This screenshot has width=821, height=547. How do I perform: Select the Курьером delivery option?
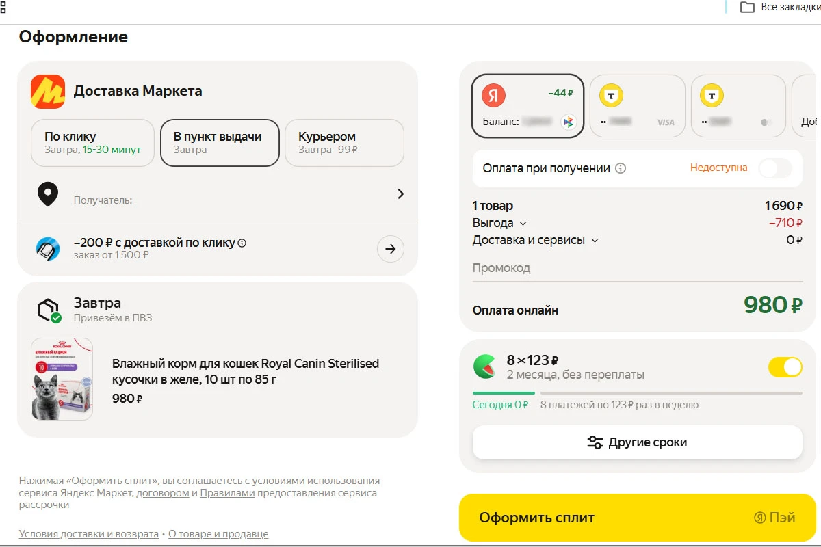(x=344, y=143)
